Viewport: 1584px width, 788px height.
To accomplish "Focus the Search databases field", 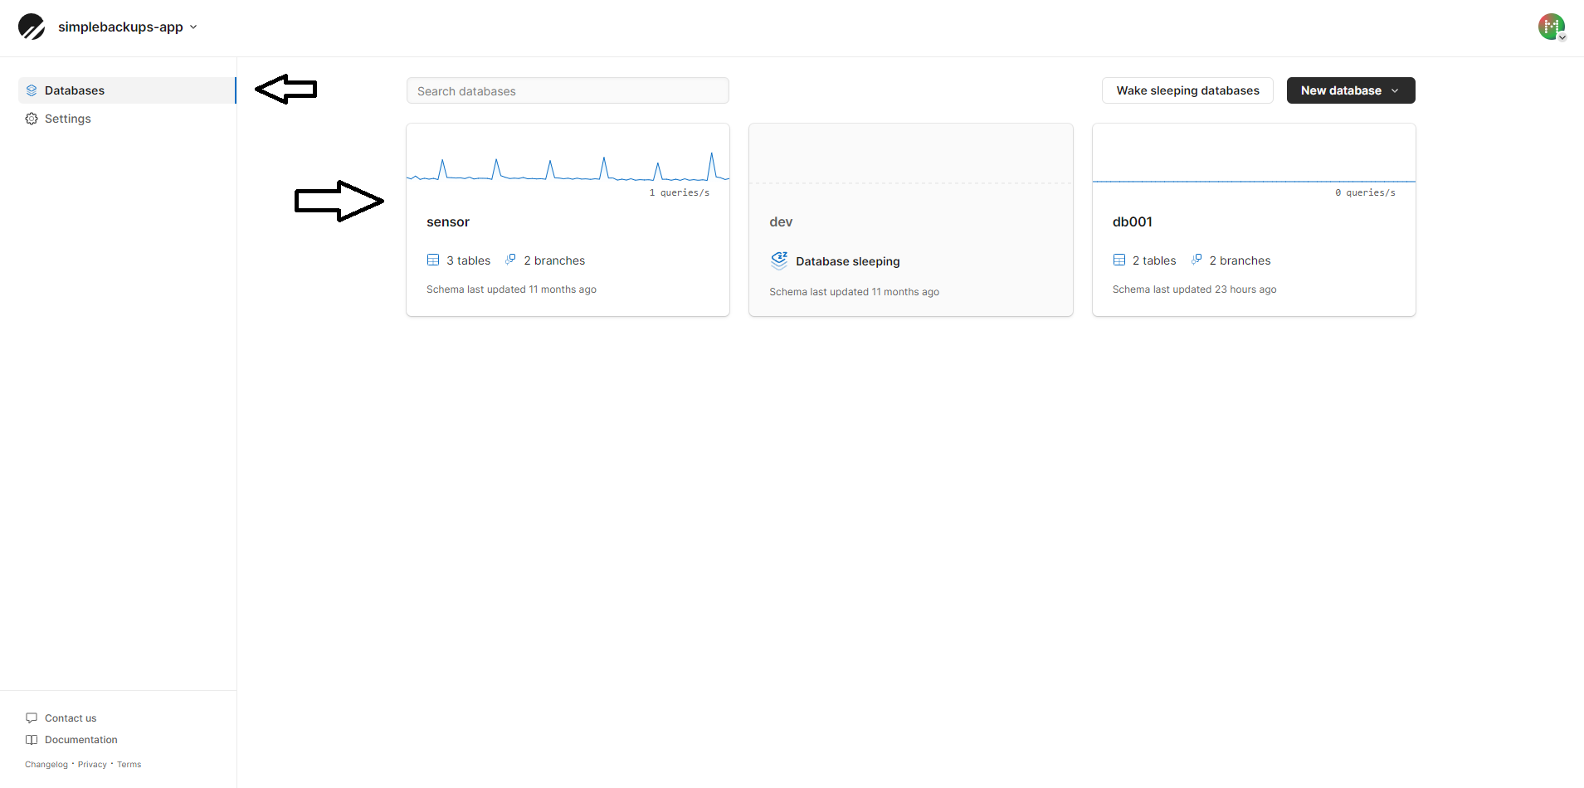I will [568, 91].
